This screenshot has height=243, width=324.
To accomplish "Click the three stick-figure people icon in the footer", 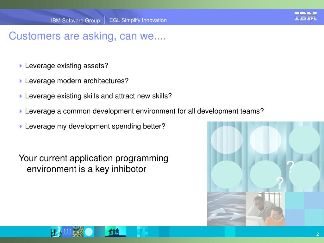I will tap(67, 232).
